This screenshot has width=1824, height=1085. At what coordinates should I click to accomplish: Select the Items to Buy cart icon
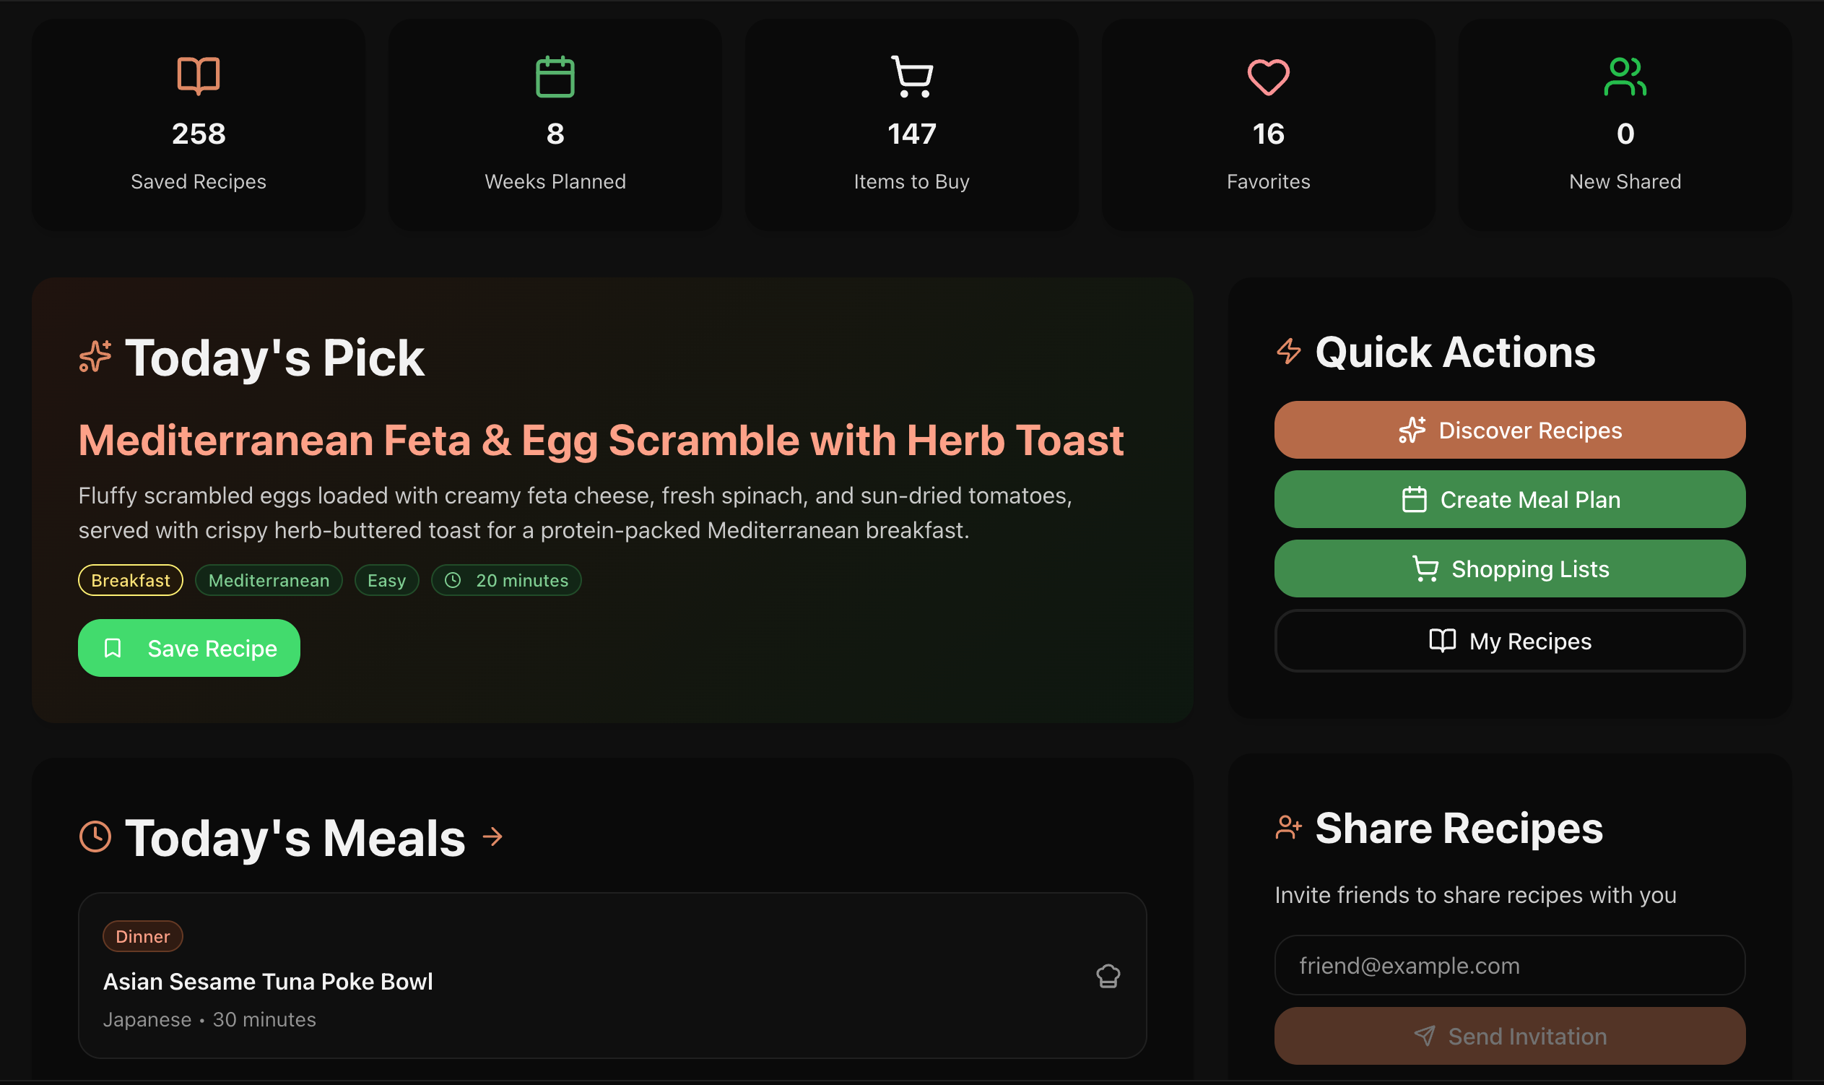tap(911, 75)
